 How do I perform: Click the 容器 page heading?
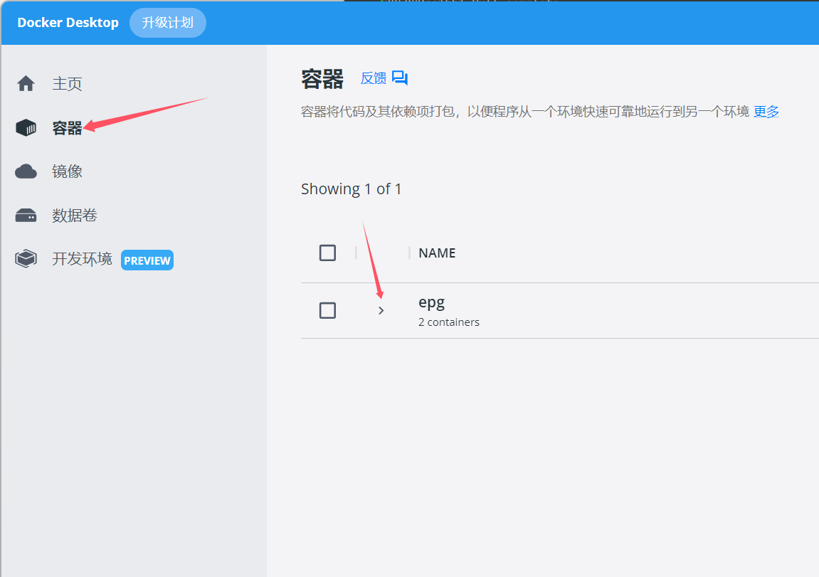[x=322, y=79]
